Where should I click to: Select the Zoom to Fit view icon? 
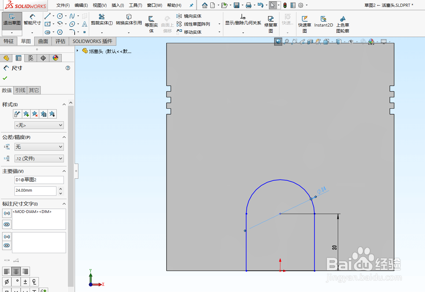(x=286, y=41)
